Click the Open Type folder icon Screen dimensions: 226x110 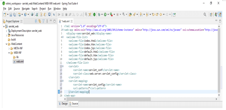coord(130,14)
